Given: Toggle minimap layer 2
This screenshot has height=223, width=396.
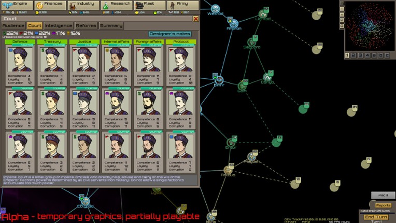Looking at the screenshot, I should [x=354, y=55].
